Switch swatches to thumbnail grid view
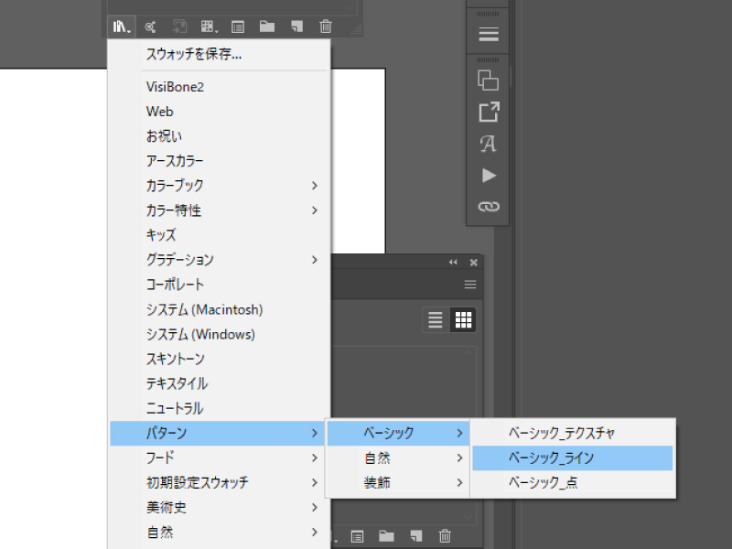 [x=462, y=319]
